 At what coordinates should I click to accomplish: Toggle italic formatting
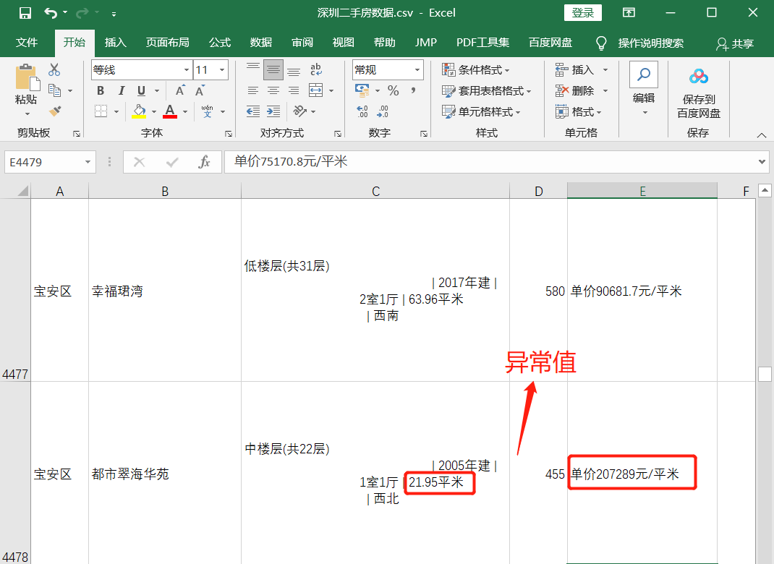click(x=122, y=90)
